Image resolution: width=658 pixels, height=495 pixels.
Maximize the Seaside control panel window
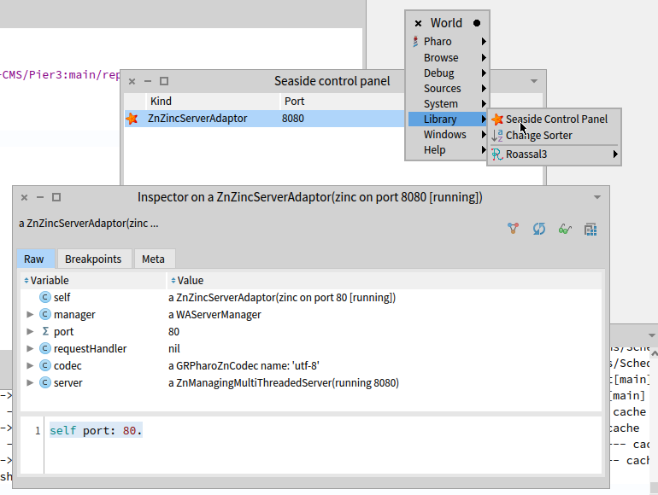164,81
